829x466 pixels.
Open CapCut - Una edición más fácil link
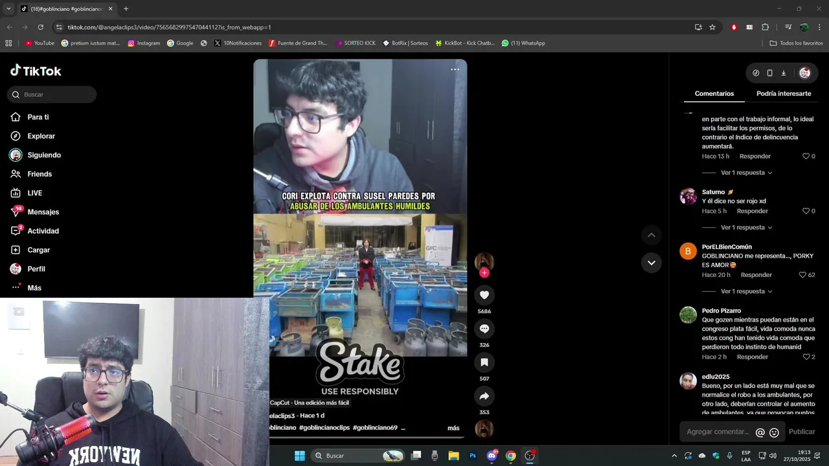(x=309, y=403)
